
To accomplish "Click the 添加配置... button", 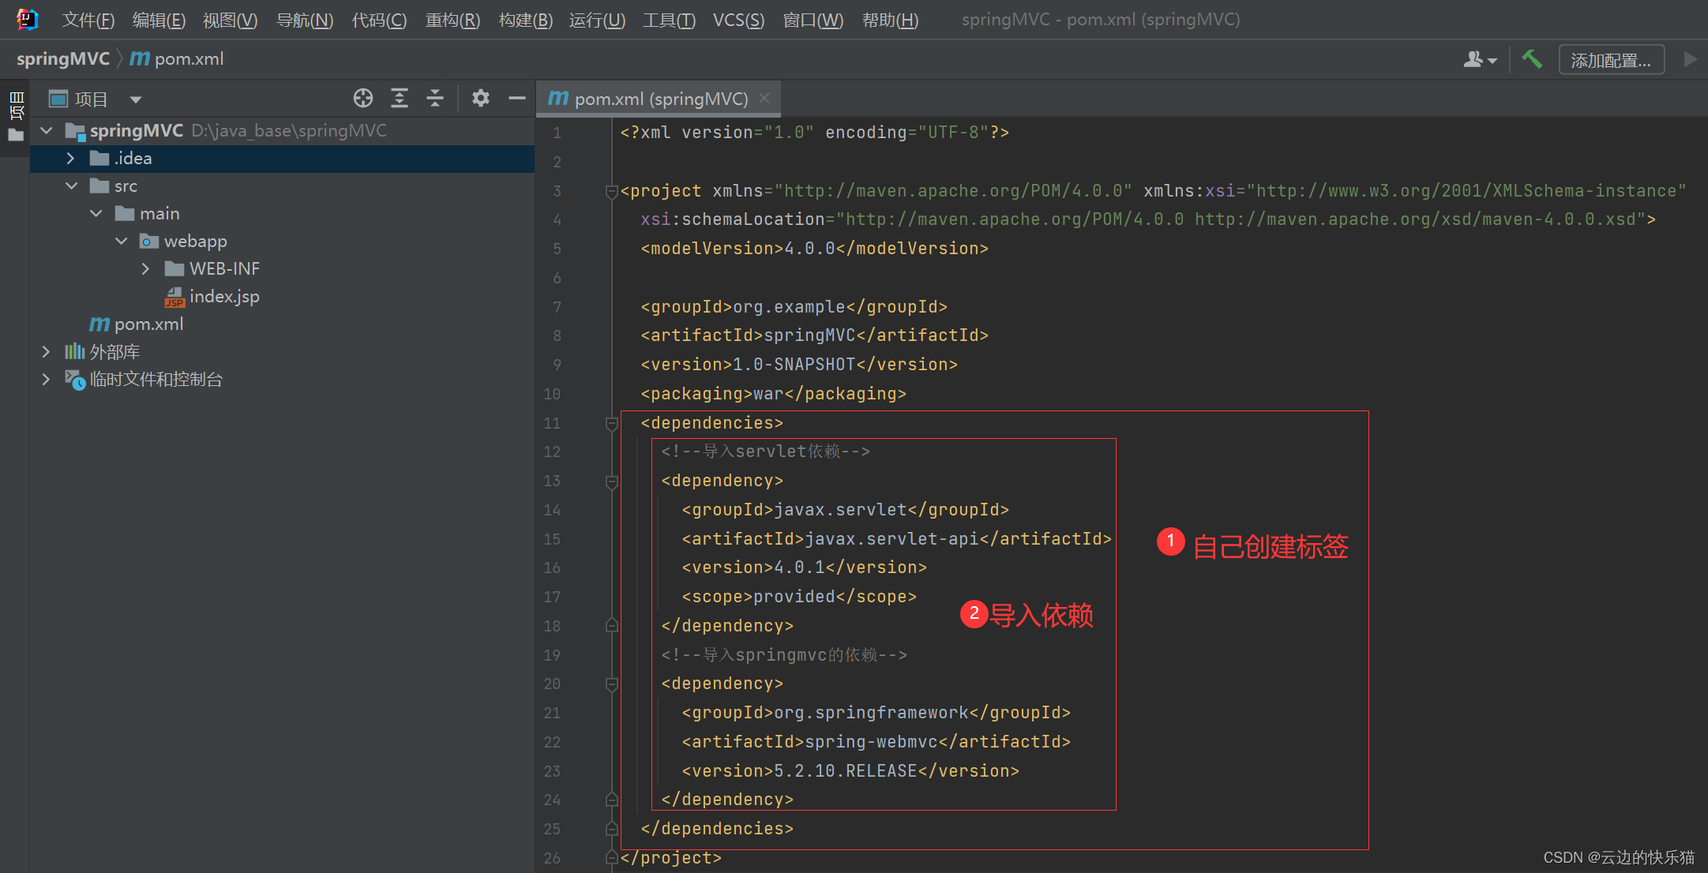I will (x=1611, y=60).
